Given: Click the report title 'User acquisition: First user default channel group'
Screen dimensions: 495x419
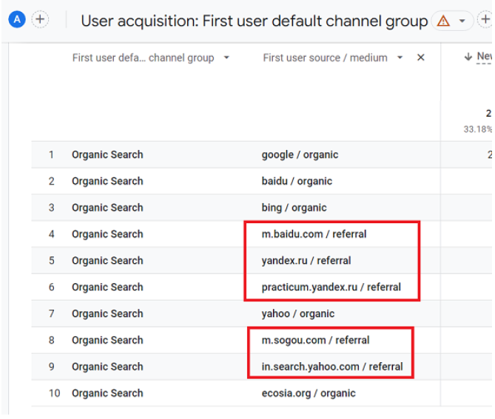Looking at the screenshot, I should pyautogui.click(x=255, y=21).
